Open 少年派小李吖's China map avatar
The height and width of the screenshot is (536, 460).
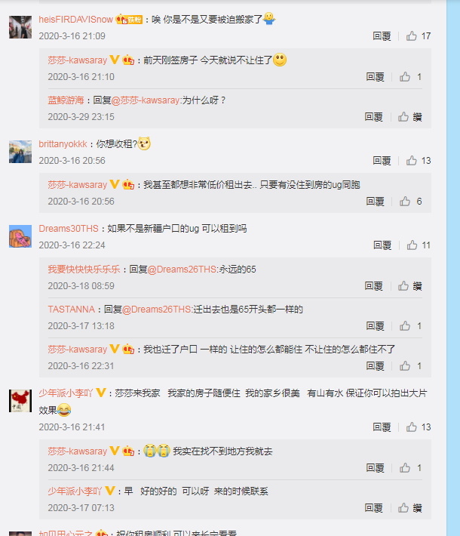click(x=20, y=401)
